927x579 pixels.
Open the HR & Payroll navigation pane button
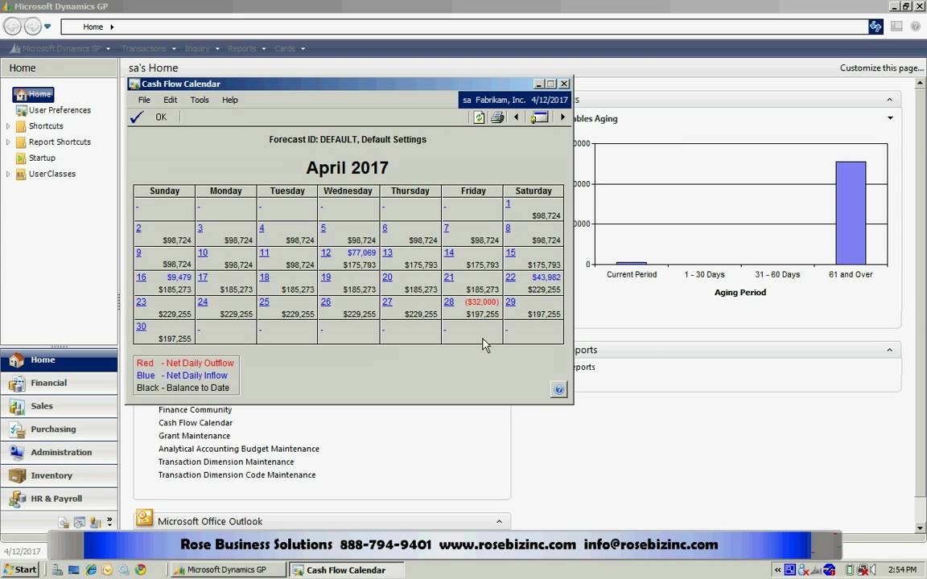point(59,498)
